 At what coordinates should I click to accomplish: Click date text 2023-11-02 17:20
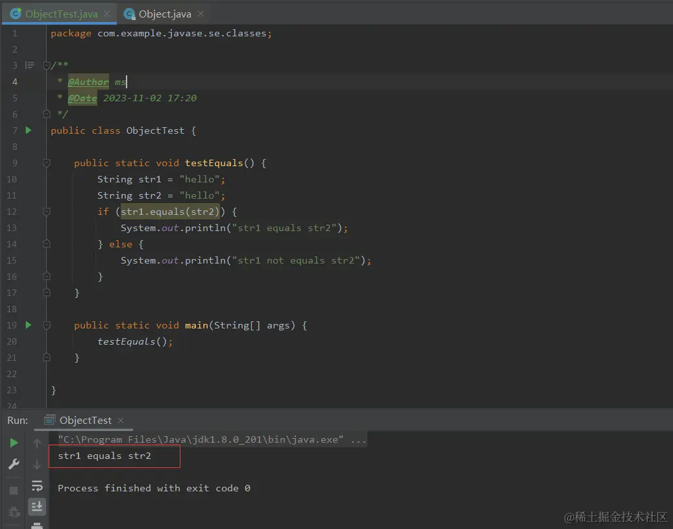point(150,98)
